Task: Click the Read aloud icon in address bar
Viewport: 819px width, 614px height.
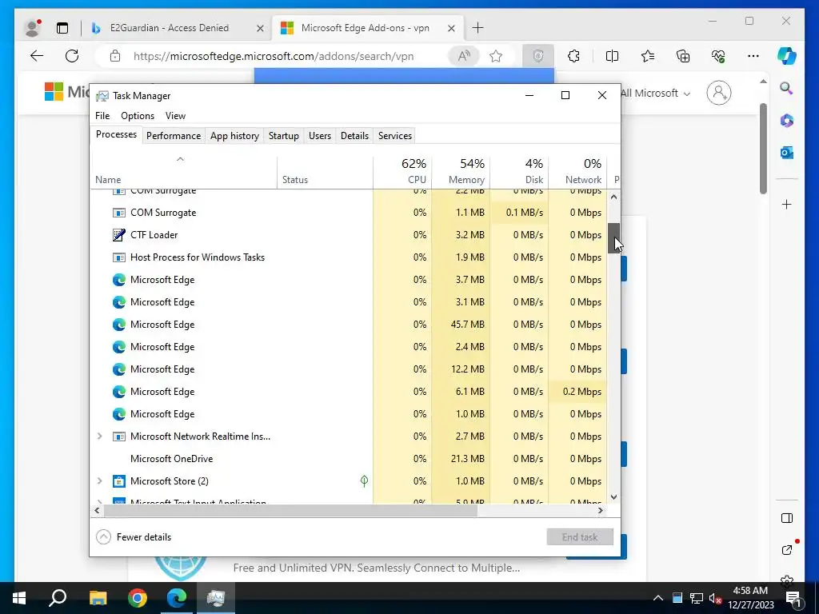Action: point(464,56)
